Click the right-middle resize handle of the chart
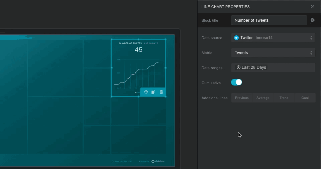Viewport: 321px width, 169px height. pyautogui.click(x=166, y=68)
